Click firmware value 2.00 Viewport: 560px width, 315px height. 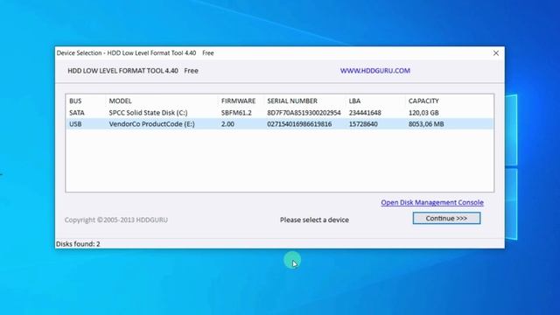227,124
